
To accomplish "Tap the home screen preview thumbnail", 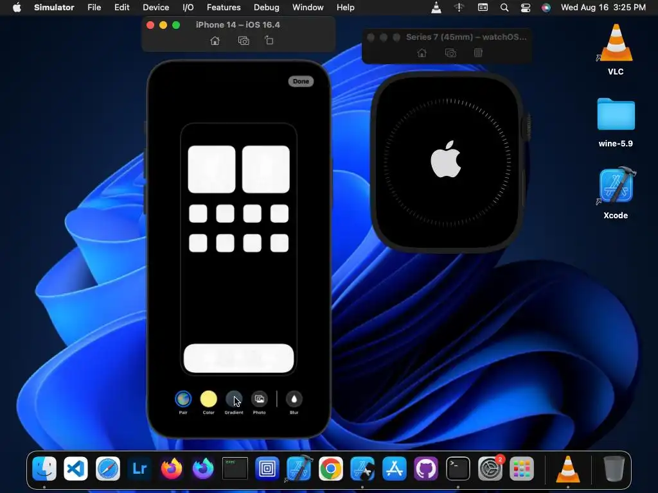I will point(239,249).
